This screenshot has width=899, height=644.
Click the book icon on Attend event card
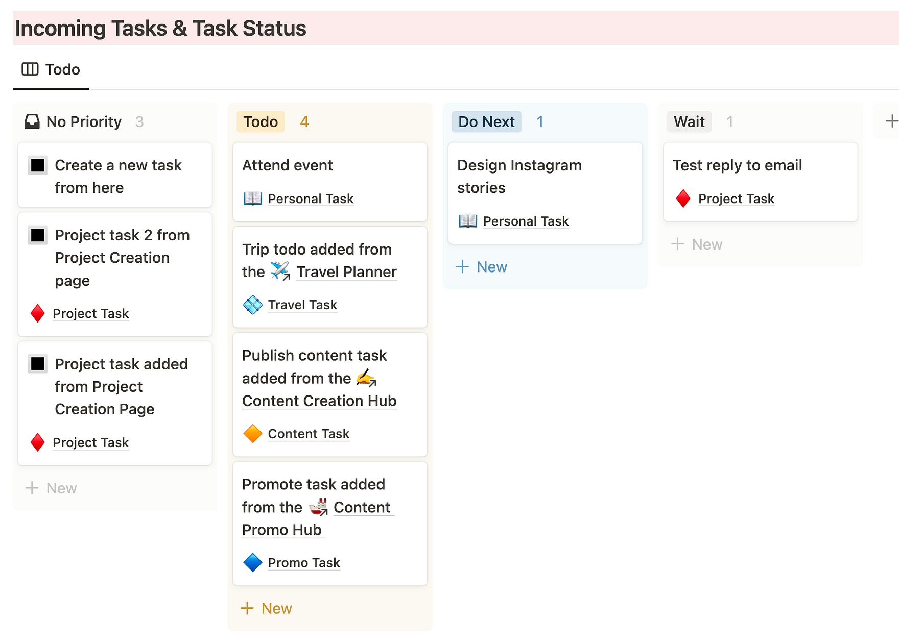(x=252, y=198)
